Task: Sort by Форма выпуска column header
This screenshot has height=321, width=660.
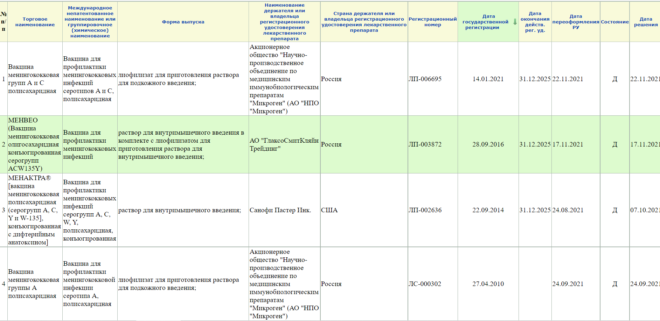Action: point(183,22)
